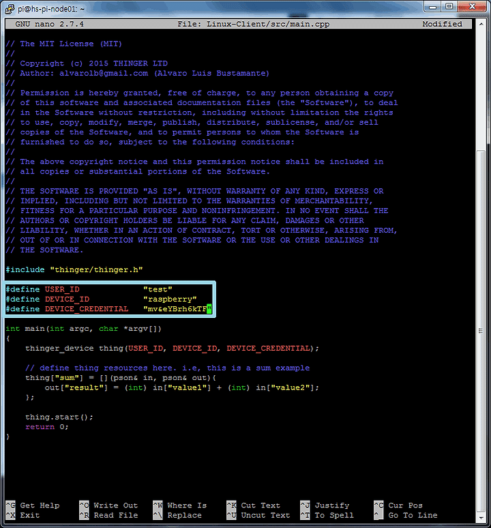491x528 pixels.
Task: Click the "test" value string
Action: (158, 289)
